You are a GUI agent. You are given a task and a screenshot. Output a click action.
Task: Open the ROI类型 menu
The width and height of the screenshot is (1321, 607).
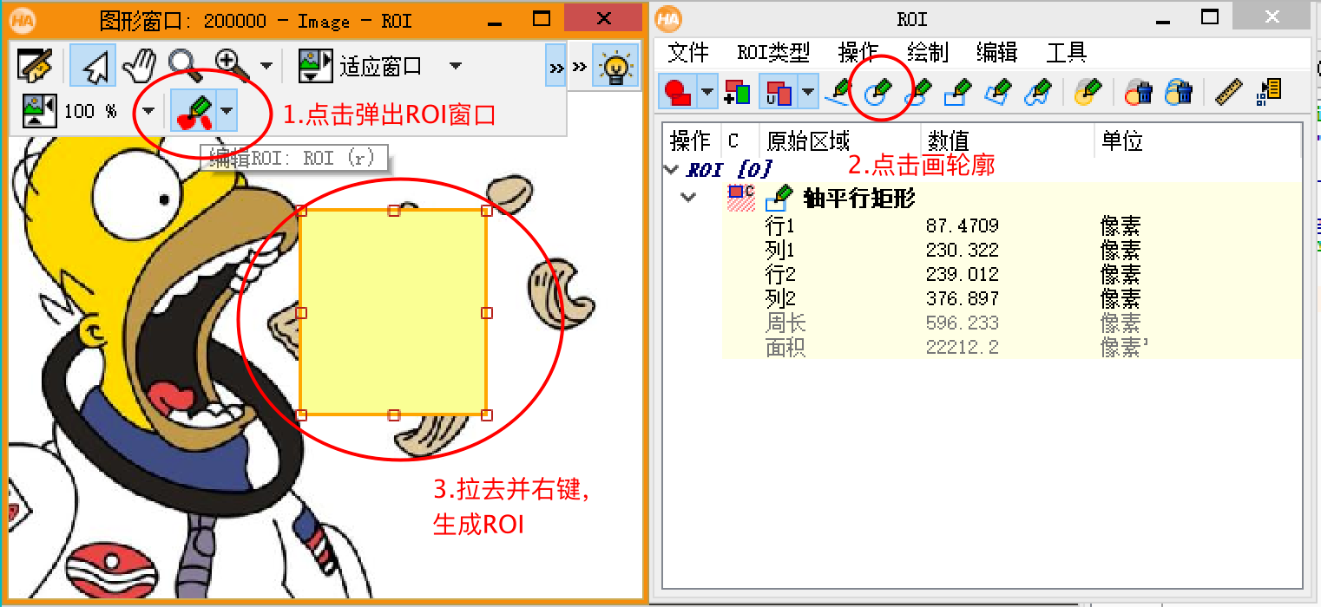tap(773, 53)
